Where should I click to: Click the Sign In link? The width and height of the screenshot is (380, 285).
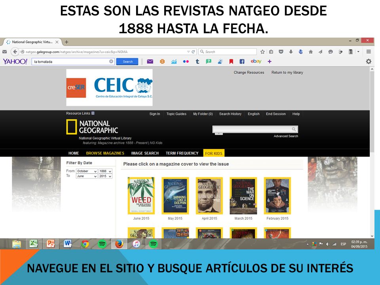click(155, 114)
